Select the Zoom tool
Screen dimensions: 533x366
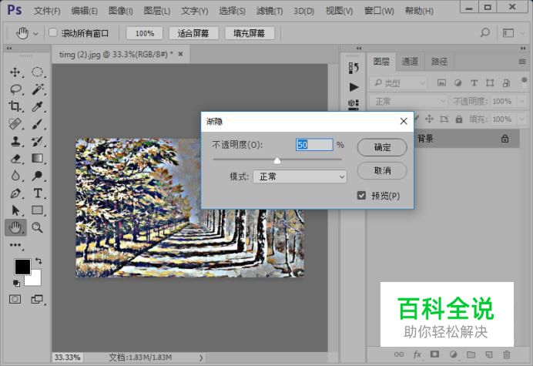[37, 227]
